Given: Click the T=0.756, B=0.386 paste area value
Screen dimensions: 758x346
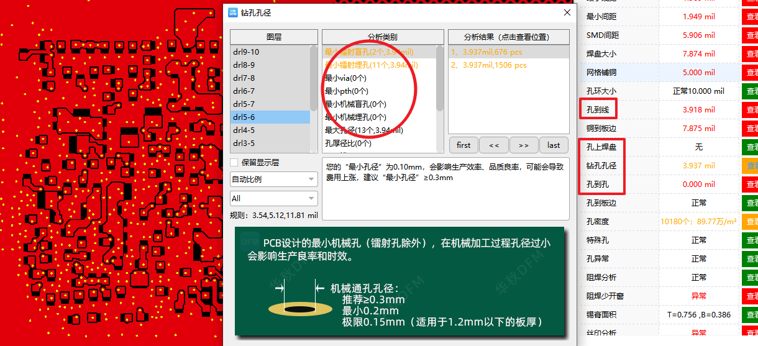Looking at the screenshot, I should pyautogui.click(x=698, y=315).
